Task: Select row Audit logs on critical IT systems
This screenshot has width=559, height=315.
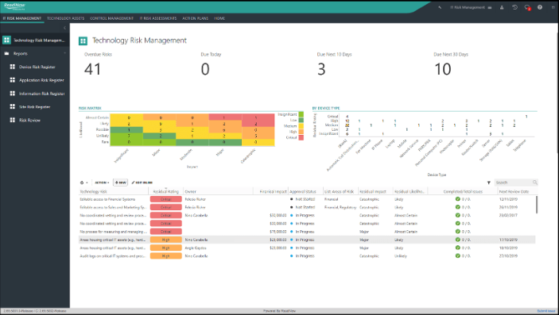Action: point(307,256)
